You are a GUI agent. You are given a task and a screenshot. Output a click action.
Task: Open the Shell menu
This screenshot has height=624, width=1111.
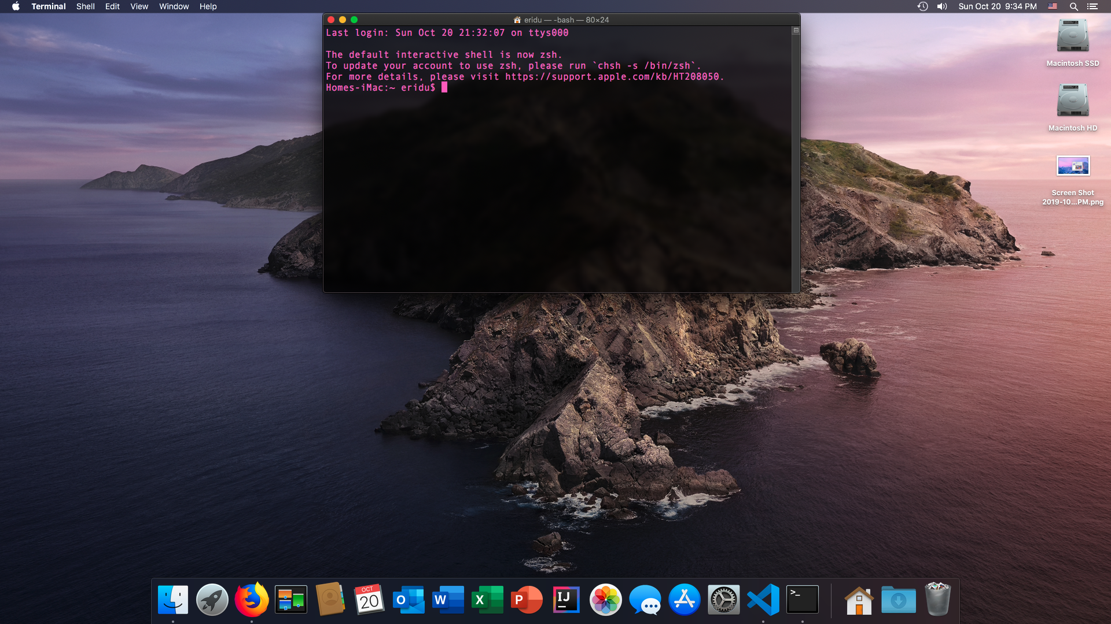(x=85, y=6)
